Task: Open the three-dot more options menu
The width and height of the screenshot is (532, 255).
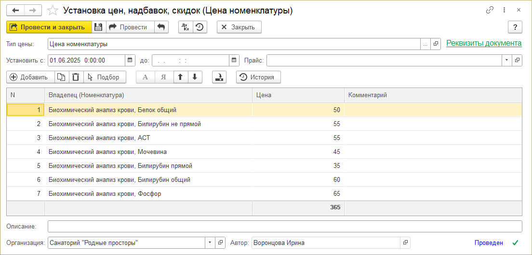Action: (505, 10)
